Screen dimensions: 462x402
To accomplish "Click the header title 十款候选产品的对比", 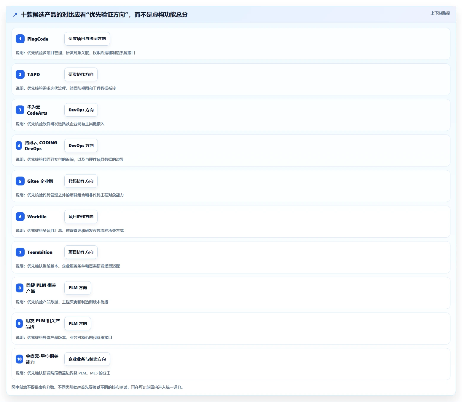I will (104, 15).
